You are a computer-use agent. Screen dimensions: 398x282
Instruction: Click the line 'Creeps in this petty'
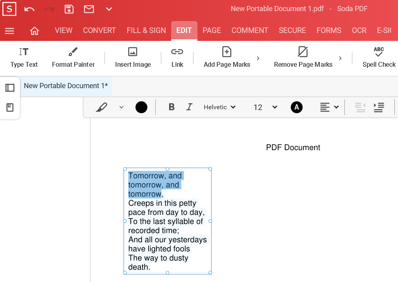(x=162, y=203)
